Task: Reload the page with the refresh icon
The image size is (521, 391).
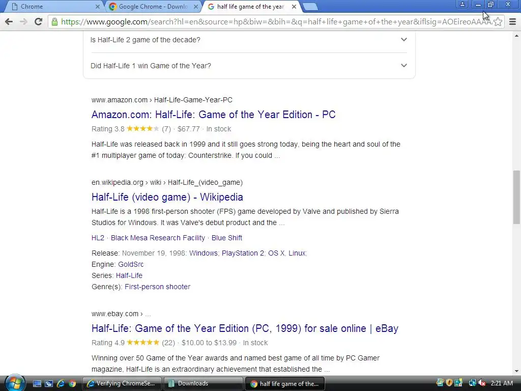Action: 38,22
